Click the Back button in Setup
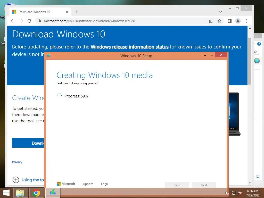 [x=177, y=185]
